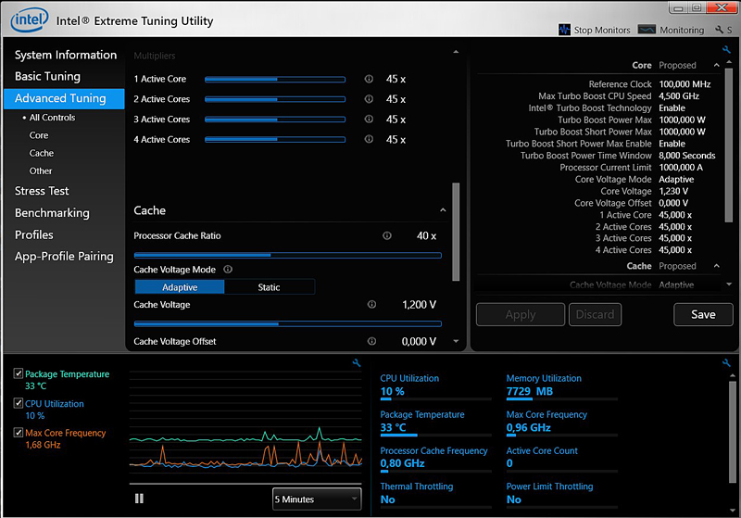Open Profiles page
741x518 pixels.
34,234
